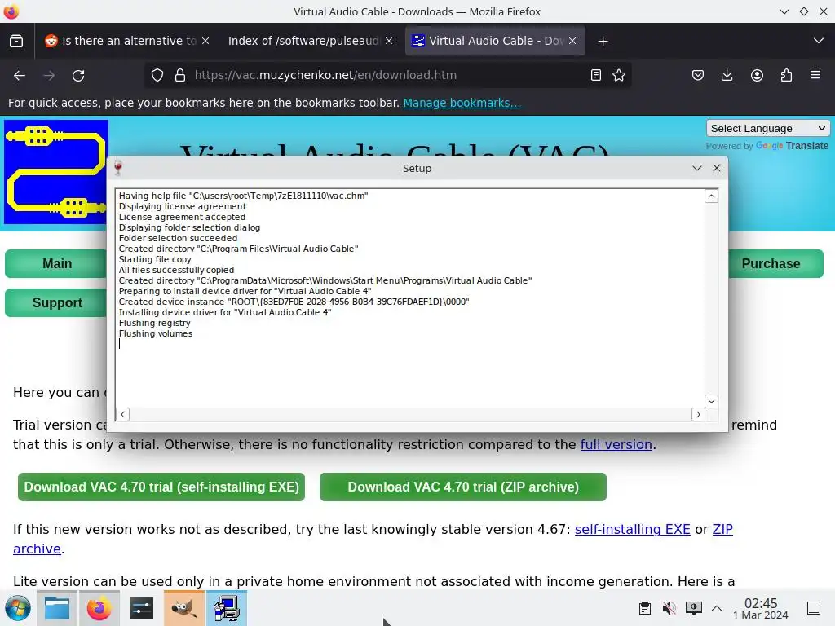Open the Select Language dropdown
The image size is (835, 626).
pos(767,128)
